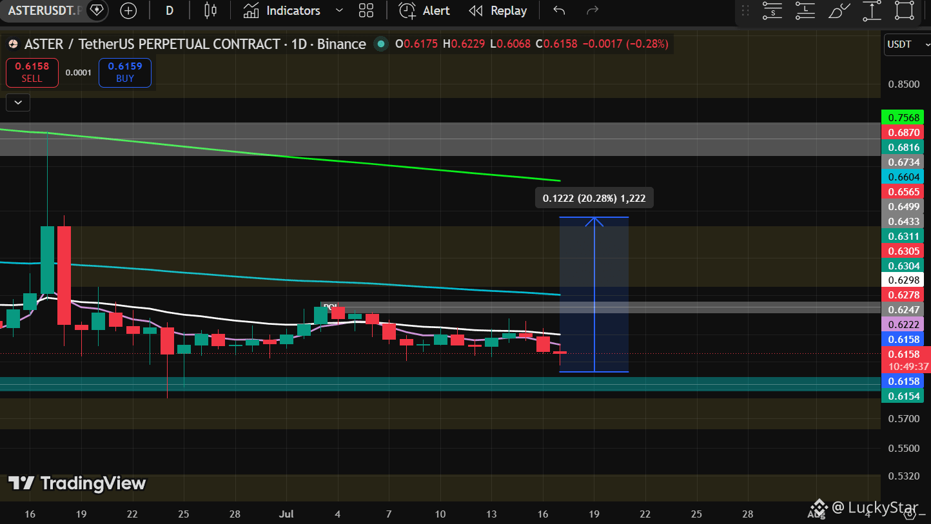
Task: Select the Price Range measure tool
Action: [872, 10]
